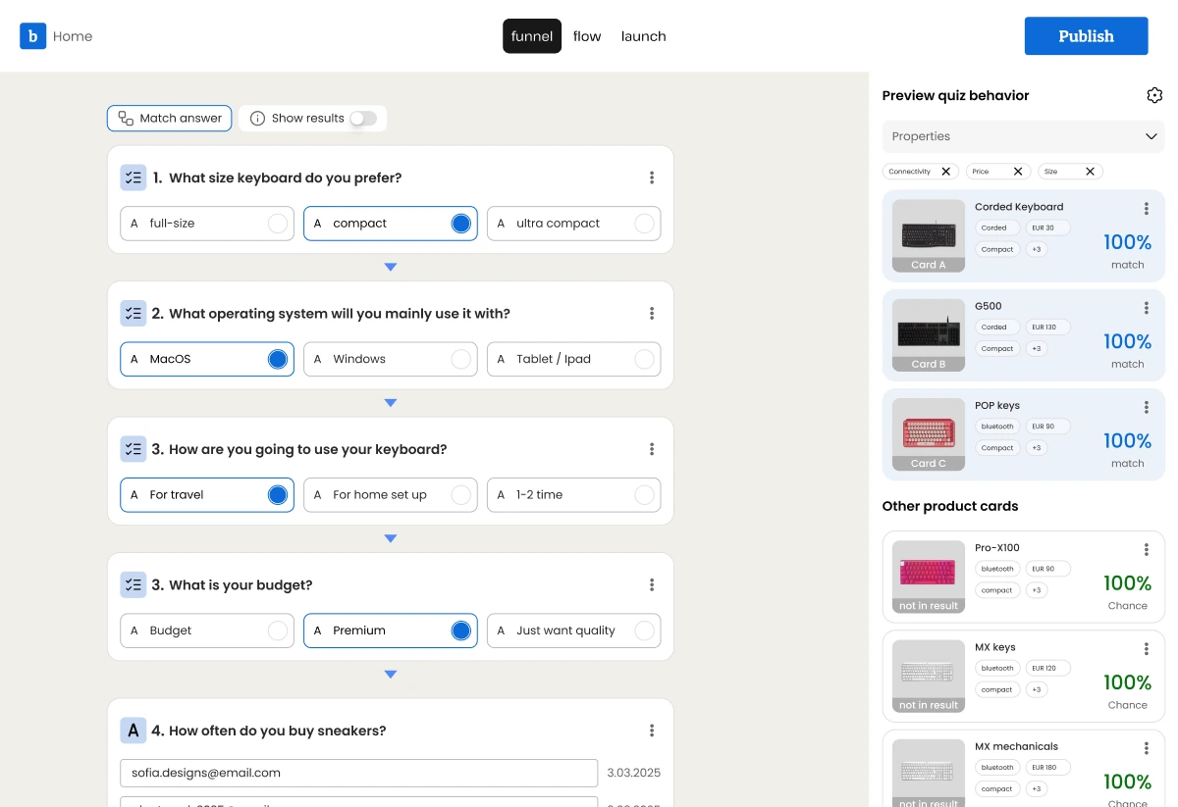Click the info icon beside Show results
Image resolution: width=1178 pixels, height=807 pixels.
[256, 118]
